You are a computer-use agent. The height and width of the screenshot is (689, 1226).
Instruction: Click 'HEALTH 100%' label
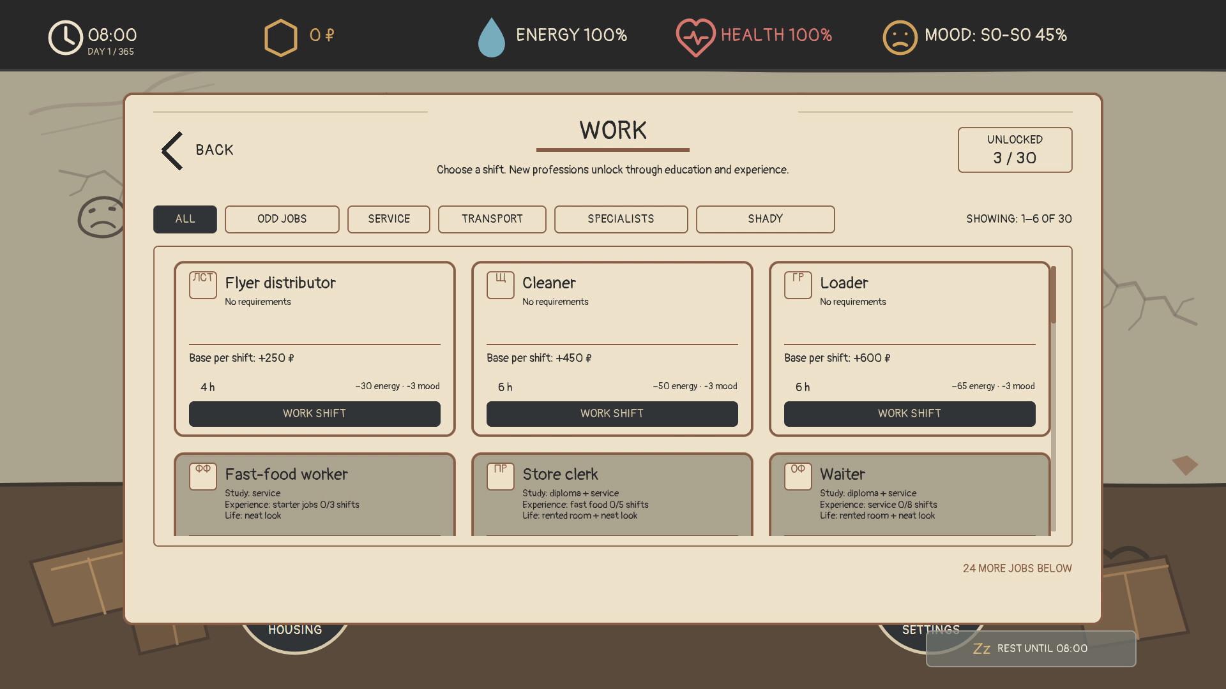click(x=776, y=35)
